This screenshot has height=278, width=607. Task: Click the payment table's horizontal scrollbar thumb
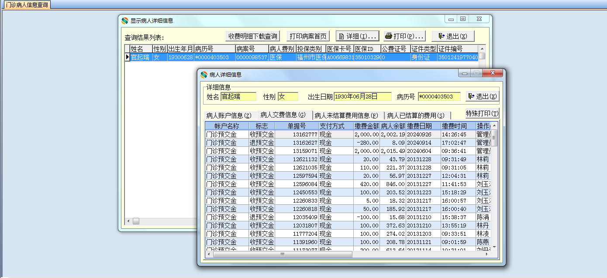click(x=282, y=254)
